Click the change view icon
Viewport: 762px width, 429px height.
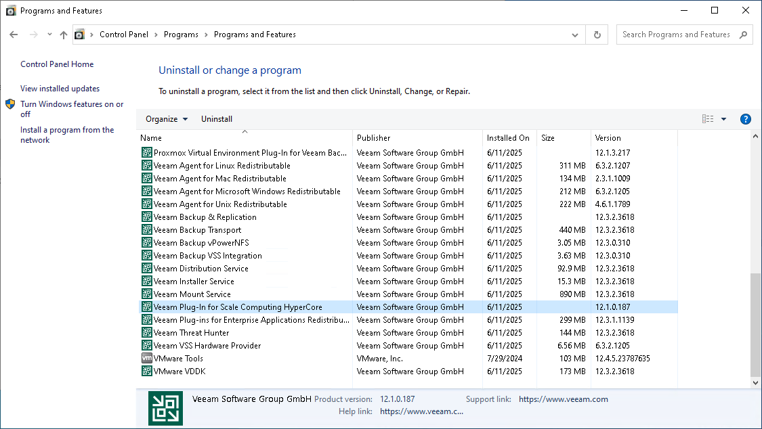click(708, 119)
